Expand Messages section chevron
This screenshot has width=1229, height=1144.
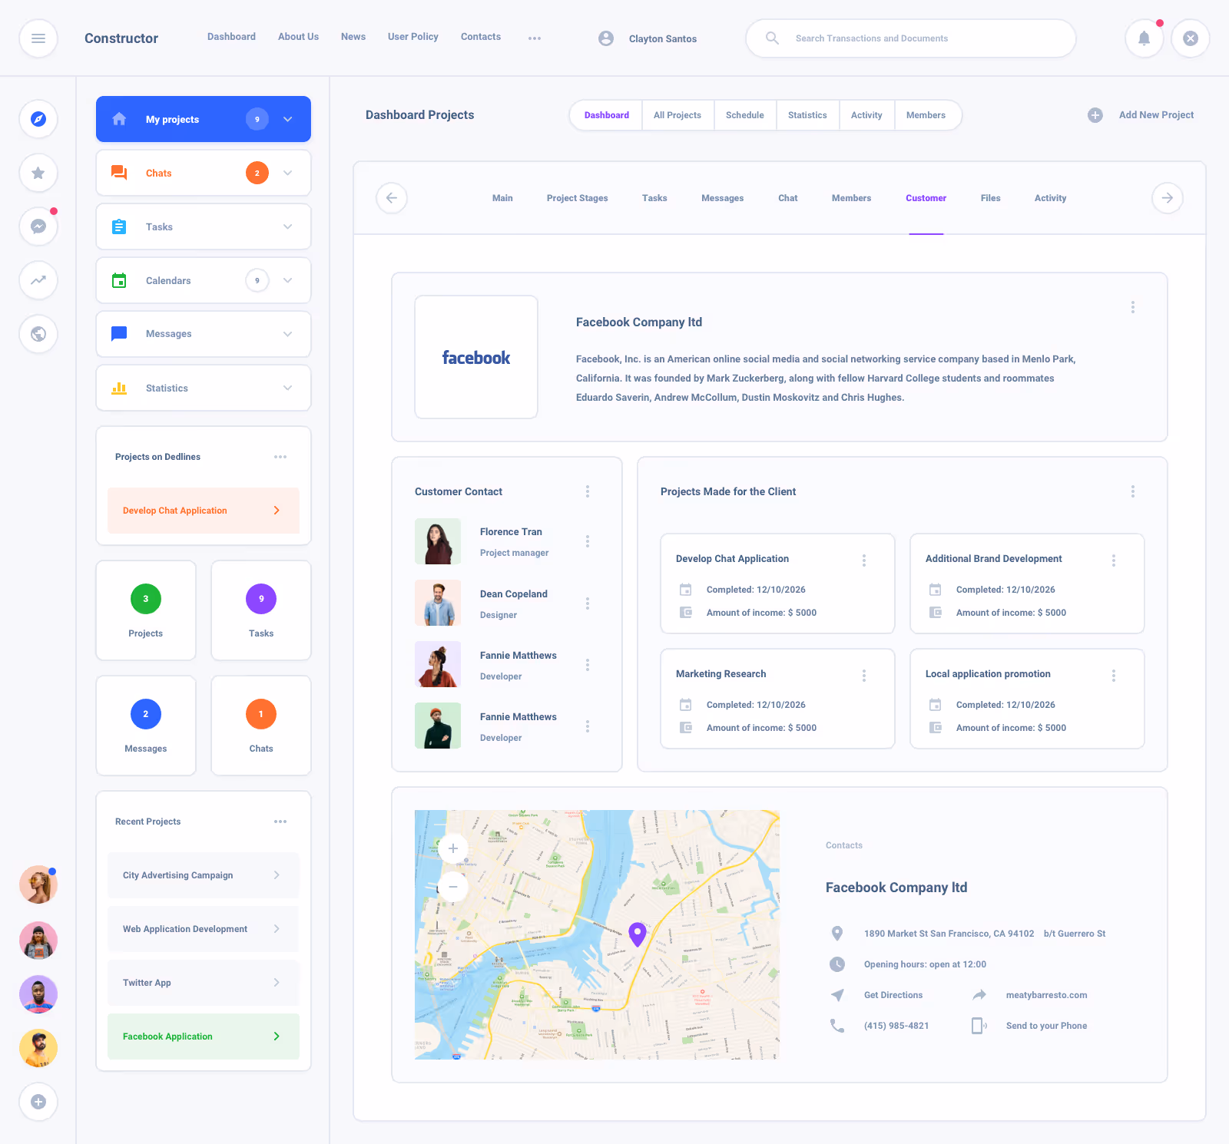coord(288,334)
